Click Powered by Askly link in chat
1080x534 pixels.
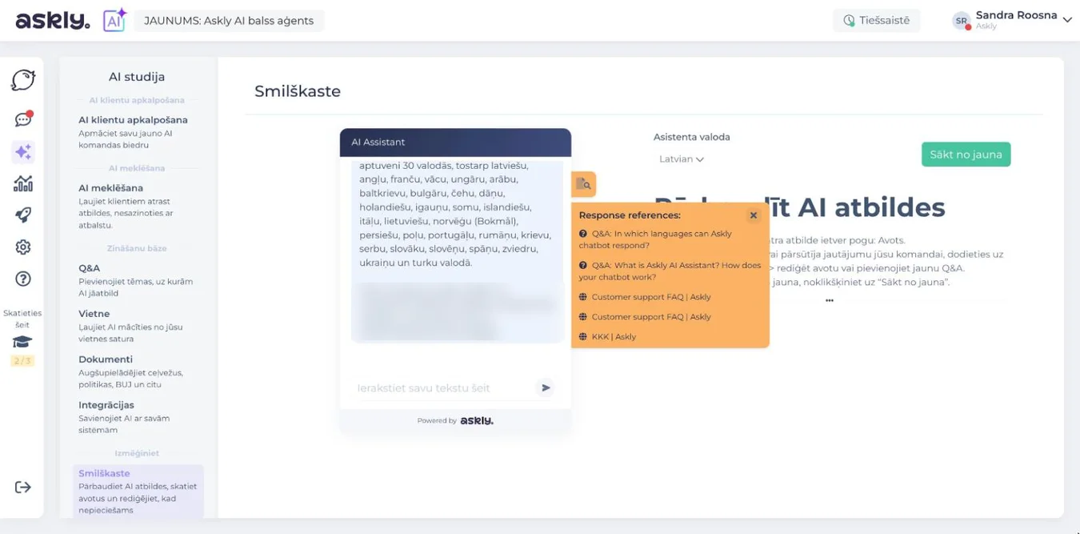(455, 420)
